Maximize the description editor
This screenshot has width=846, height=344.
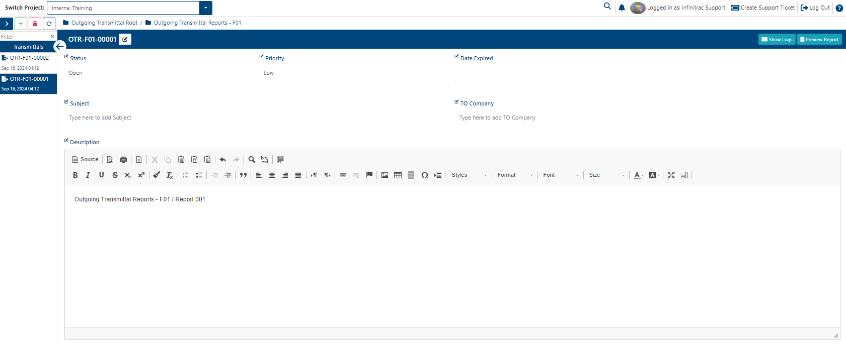[671, 175]
